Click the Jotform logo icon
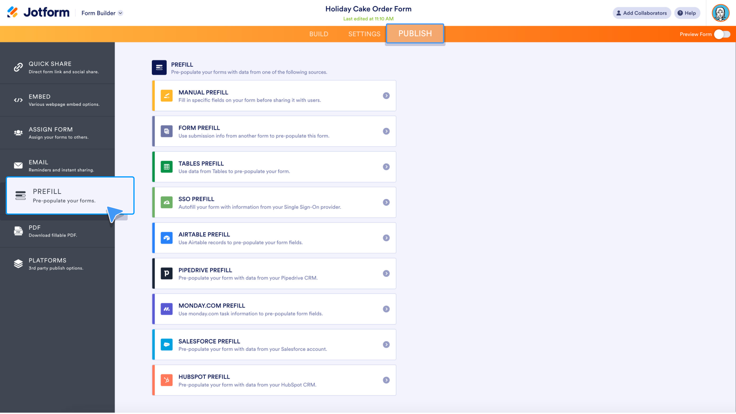736x414 pixels. (x=13, y=12)
